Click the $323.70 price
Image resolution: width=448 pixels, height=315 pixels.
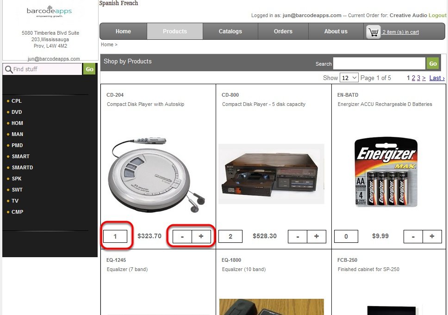point(149,236)
